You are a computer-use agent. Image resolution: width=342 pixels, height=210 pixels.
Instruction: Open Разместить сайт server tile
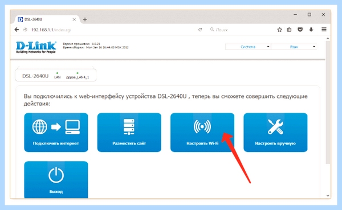[129, 132]
